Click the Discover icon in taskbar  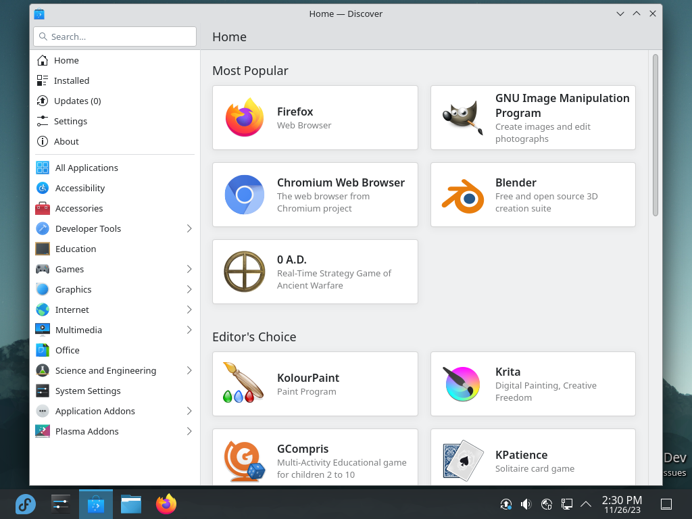coord(96,504)
